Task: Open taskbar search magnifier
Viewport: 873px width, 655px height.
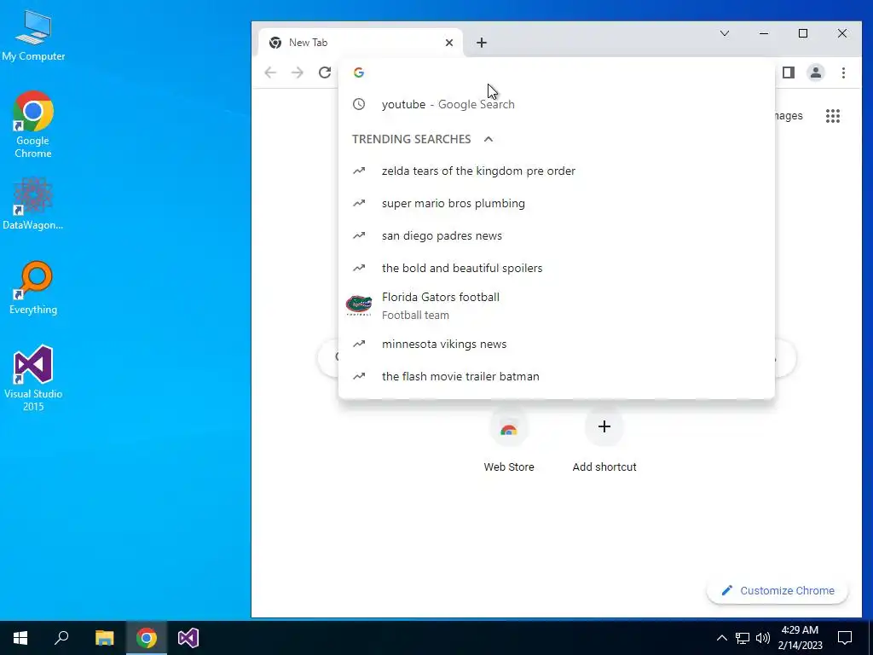Action: pos(61,638)
